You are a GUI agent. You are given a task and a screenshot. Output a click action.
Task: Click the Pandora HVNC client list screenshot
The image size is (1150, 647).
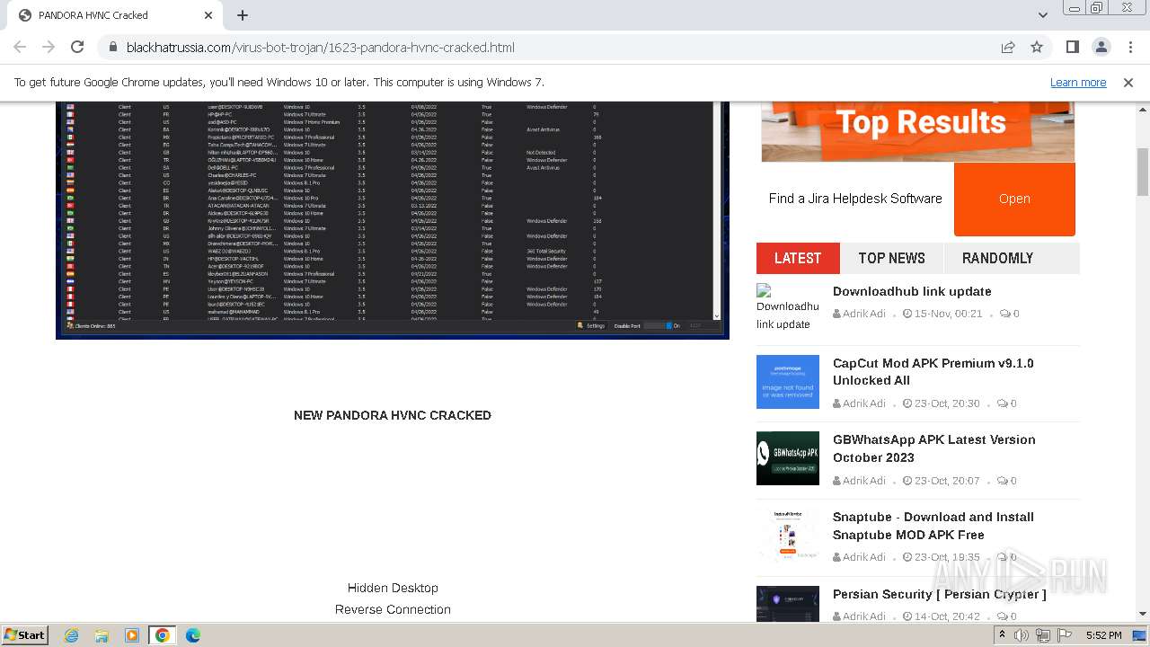pos(393,220)
